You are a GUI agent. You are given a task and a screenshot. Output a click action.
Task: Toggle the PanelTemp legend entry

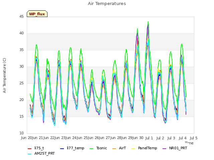click(x=144, y=148)
